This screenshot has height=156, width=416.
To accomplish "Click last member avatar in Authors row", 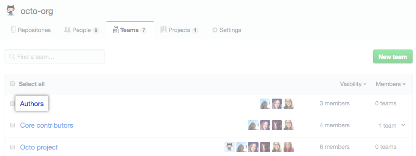I will coord(289,103).
